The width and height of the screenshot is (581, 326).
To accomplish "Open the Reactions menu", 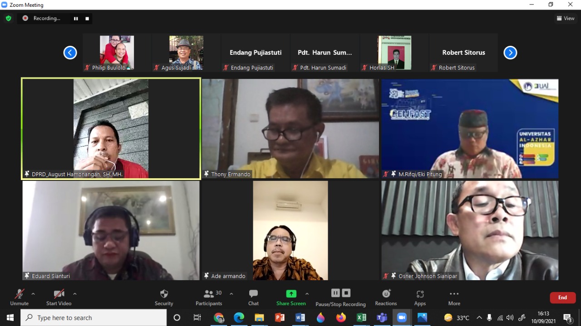I will pos(386,297).
